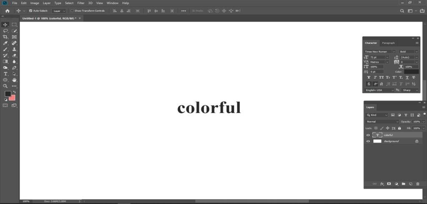Viewport: 427px width, 204px height.
Task: Create a new layer
Action: pos(410,184)
